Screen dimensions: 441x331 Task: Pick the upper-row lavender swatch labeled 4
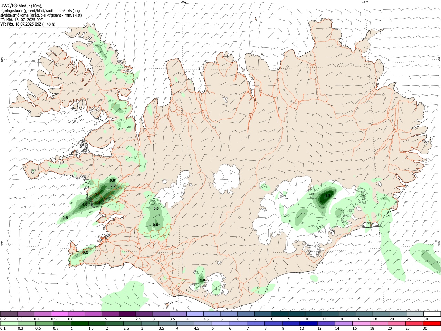[x=195, y=314]
